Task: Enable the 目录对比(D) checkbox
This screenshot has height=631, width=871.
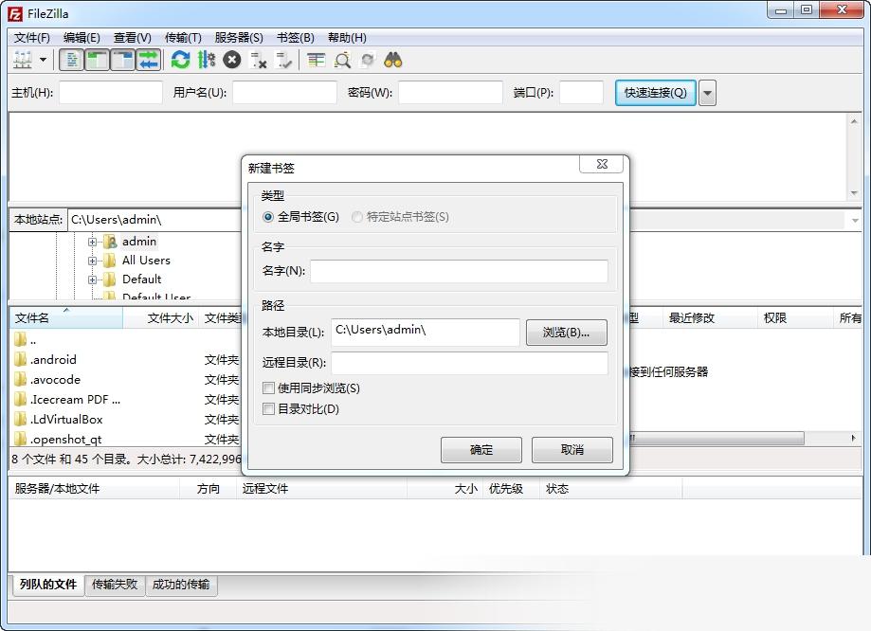Action: pyautogui.click(x=268, y=408)
